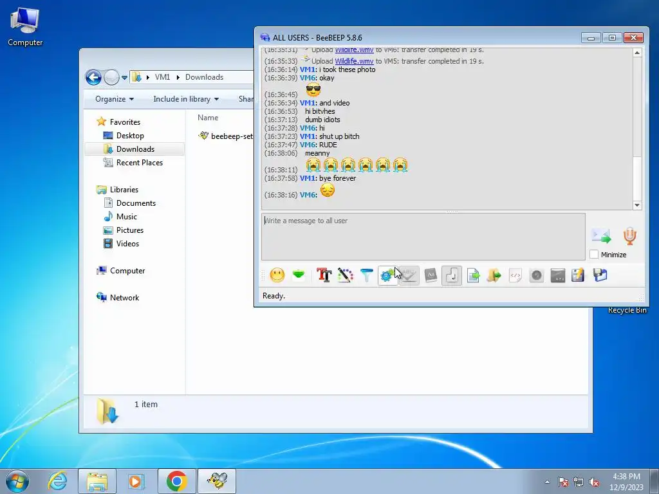Open the Documents library
Image resolution: width=659 pixels, height=494 pixels.
pyautogui.click(x=136, y=203)
